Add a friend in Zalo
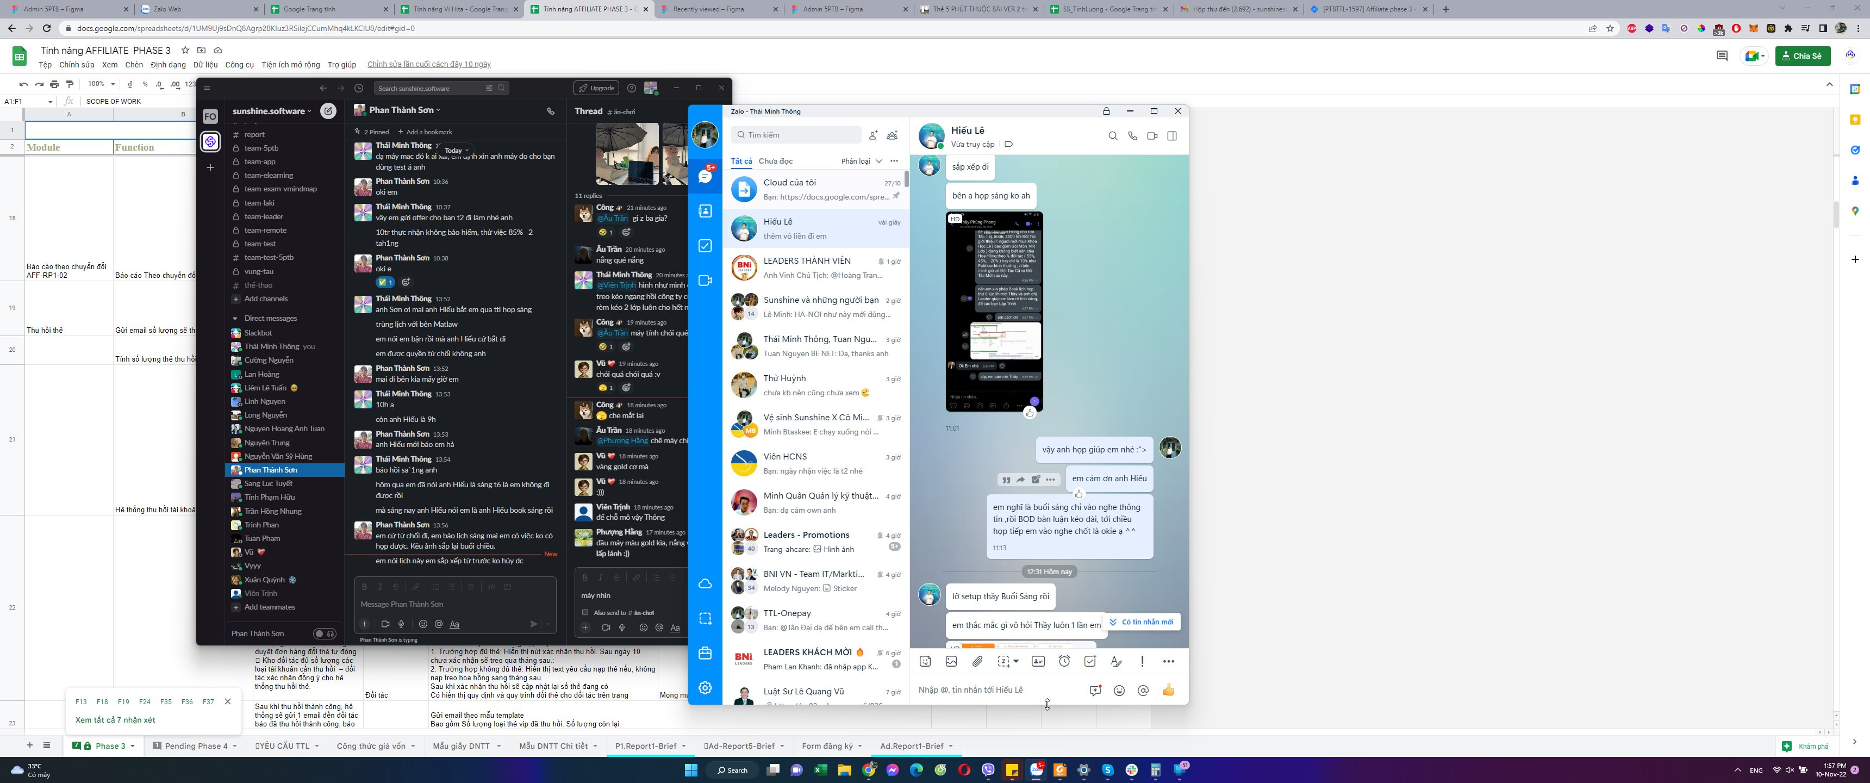 point(873,135)
